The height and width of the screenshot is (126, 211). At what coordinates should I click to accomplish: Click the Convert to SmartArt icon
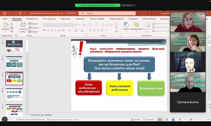pyautogui.click(x=117, y=31)
